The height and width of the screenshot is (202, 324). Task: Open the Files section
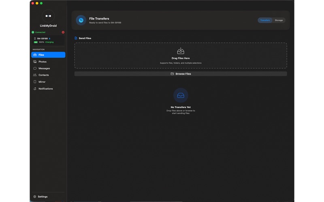48,55
